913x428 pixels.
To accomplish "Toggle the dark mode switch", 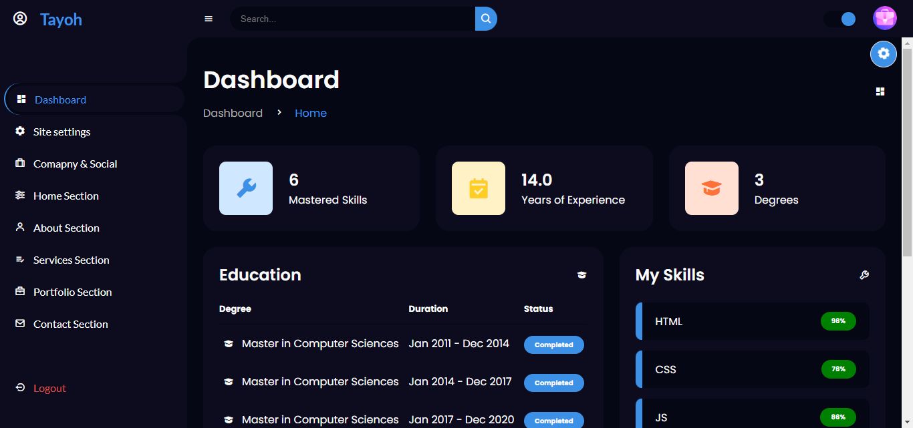I will tap(840, 19).
